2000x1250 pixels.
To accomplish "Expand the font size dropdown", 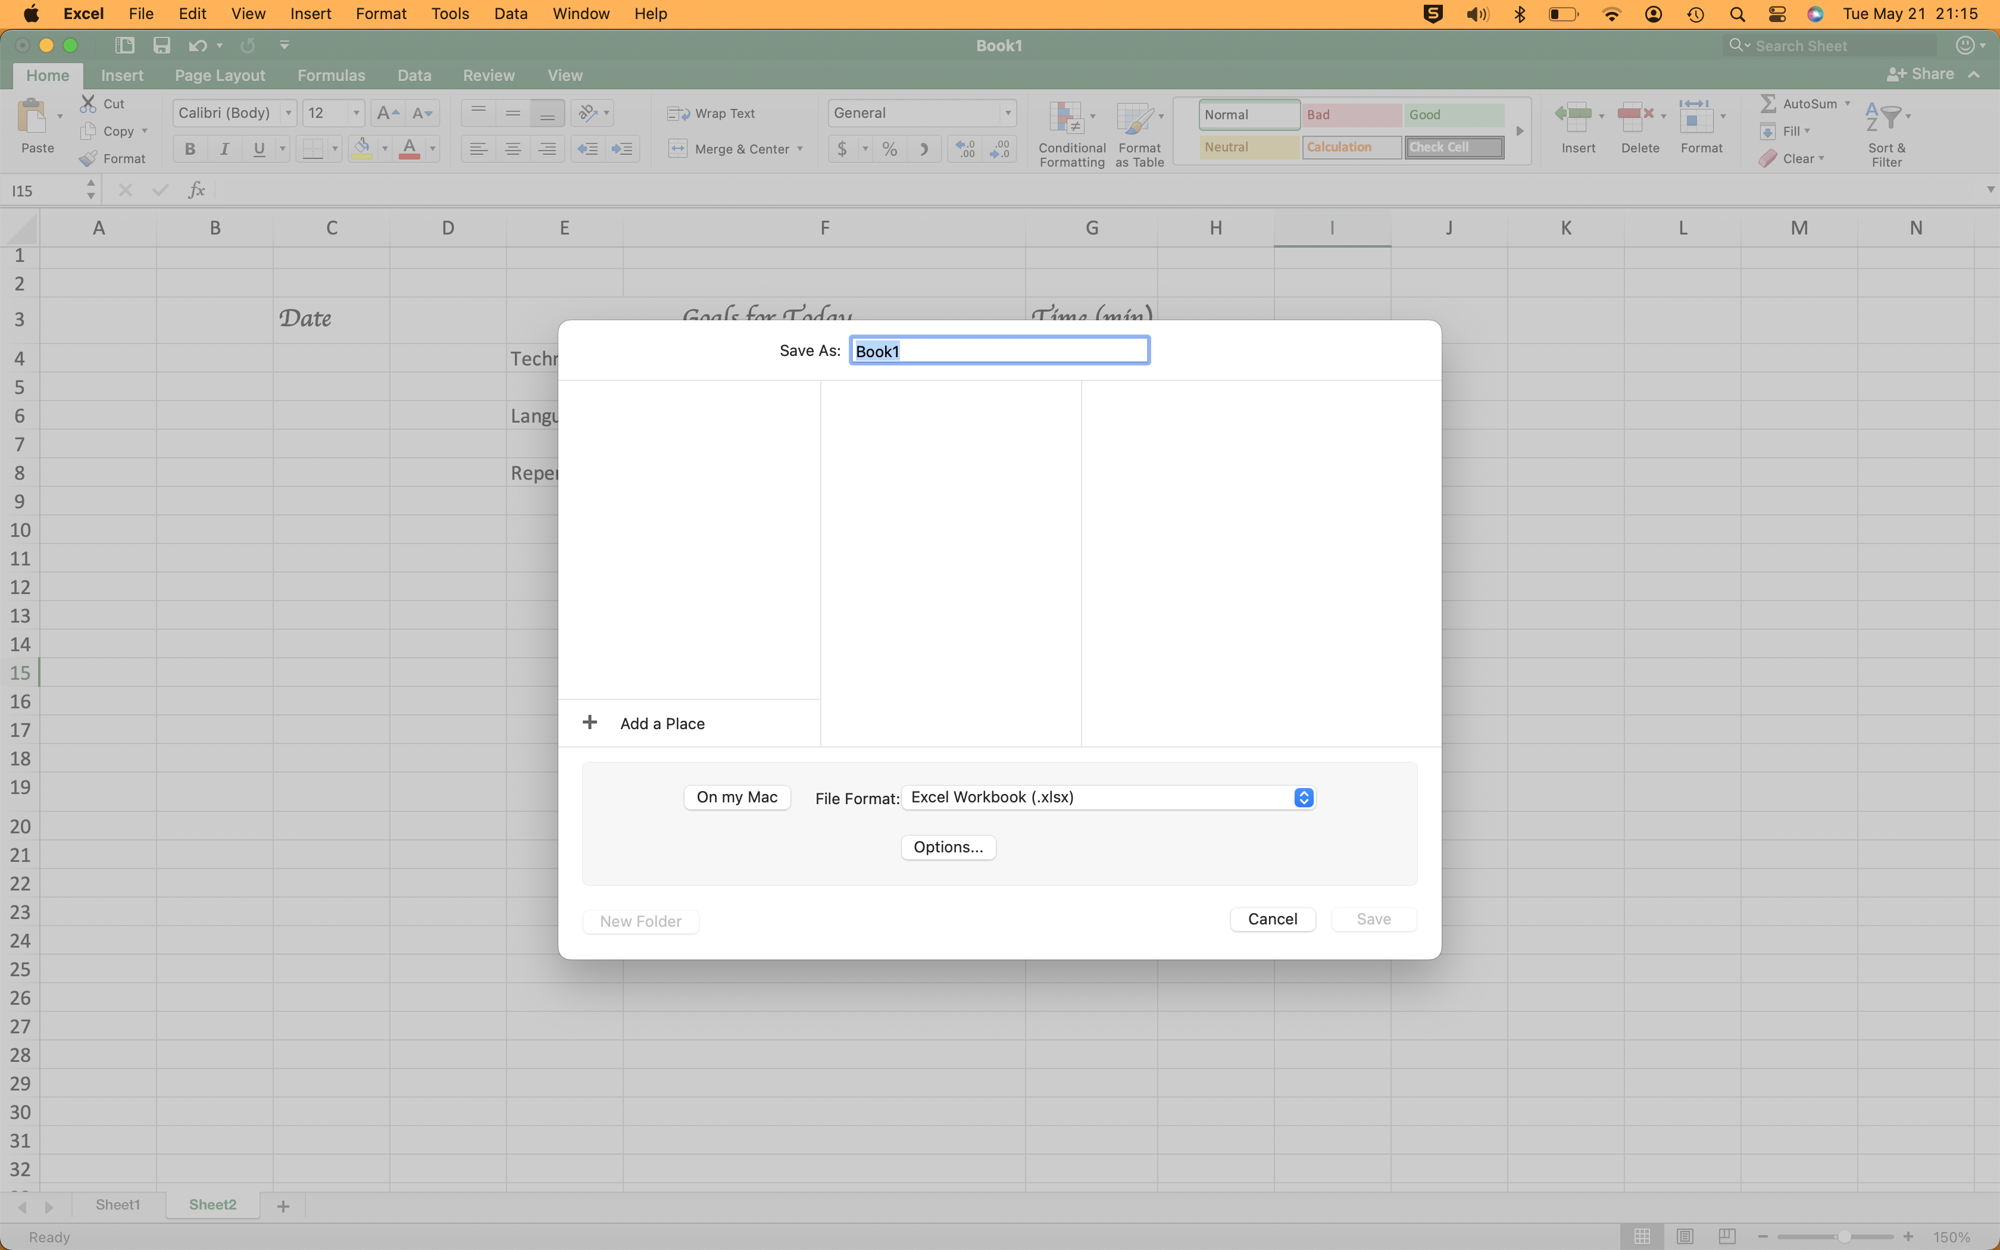I will click(x=356, y=113).
